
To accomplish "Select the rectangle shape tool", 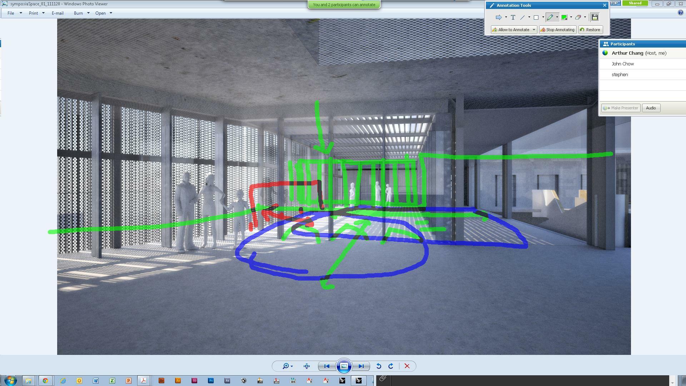I will point(536,17).
